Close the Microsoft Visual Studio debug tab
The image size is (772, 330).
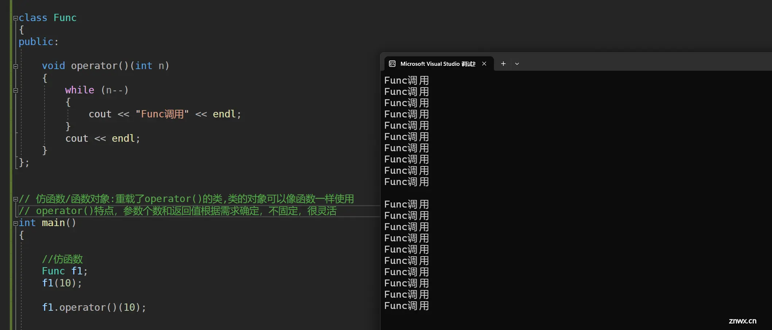pyautogui.click(x=484, y=64)
